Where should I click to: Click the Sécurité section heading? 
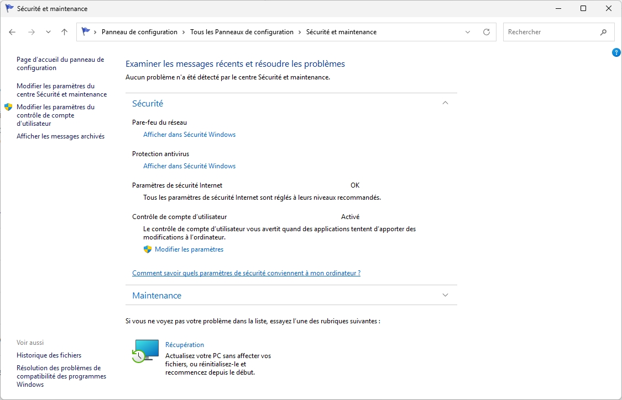(148, 103)
